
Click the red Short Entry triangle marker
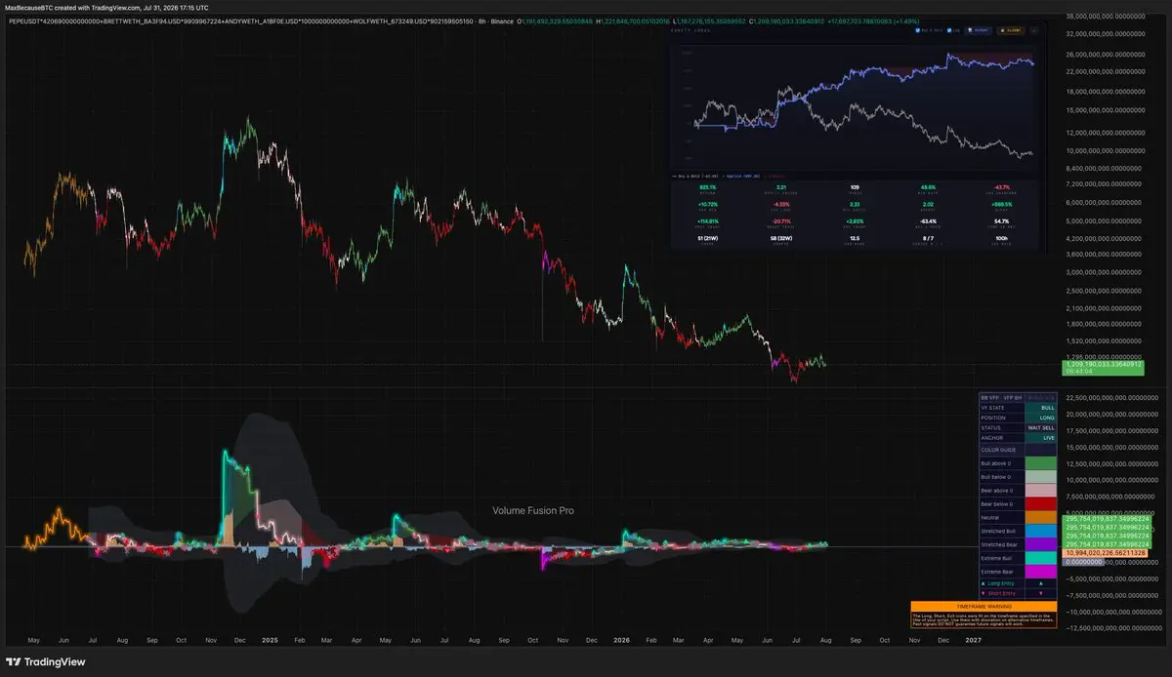(1041, 593)
